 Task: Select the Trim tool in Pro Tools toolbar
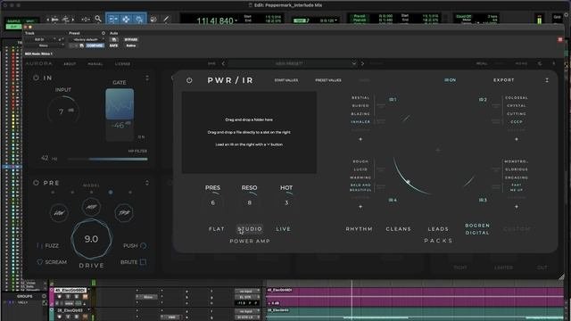tap(113, 20)
